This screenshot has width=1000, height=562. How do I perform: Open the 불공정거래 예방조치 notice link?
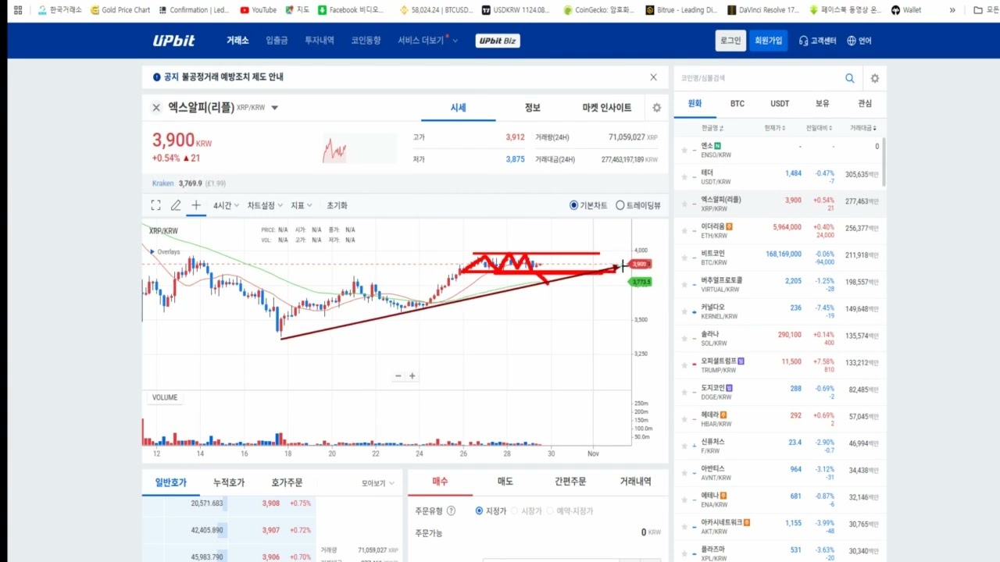click(x=233, y=77)
